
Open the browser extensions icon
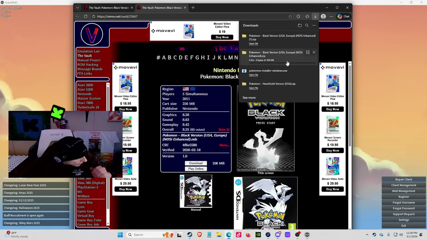[x=298, y=16]
